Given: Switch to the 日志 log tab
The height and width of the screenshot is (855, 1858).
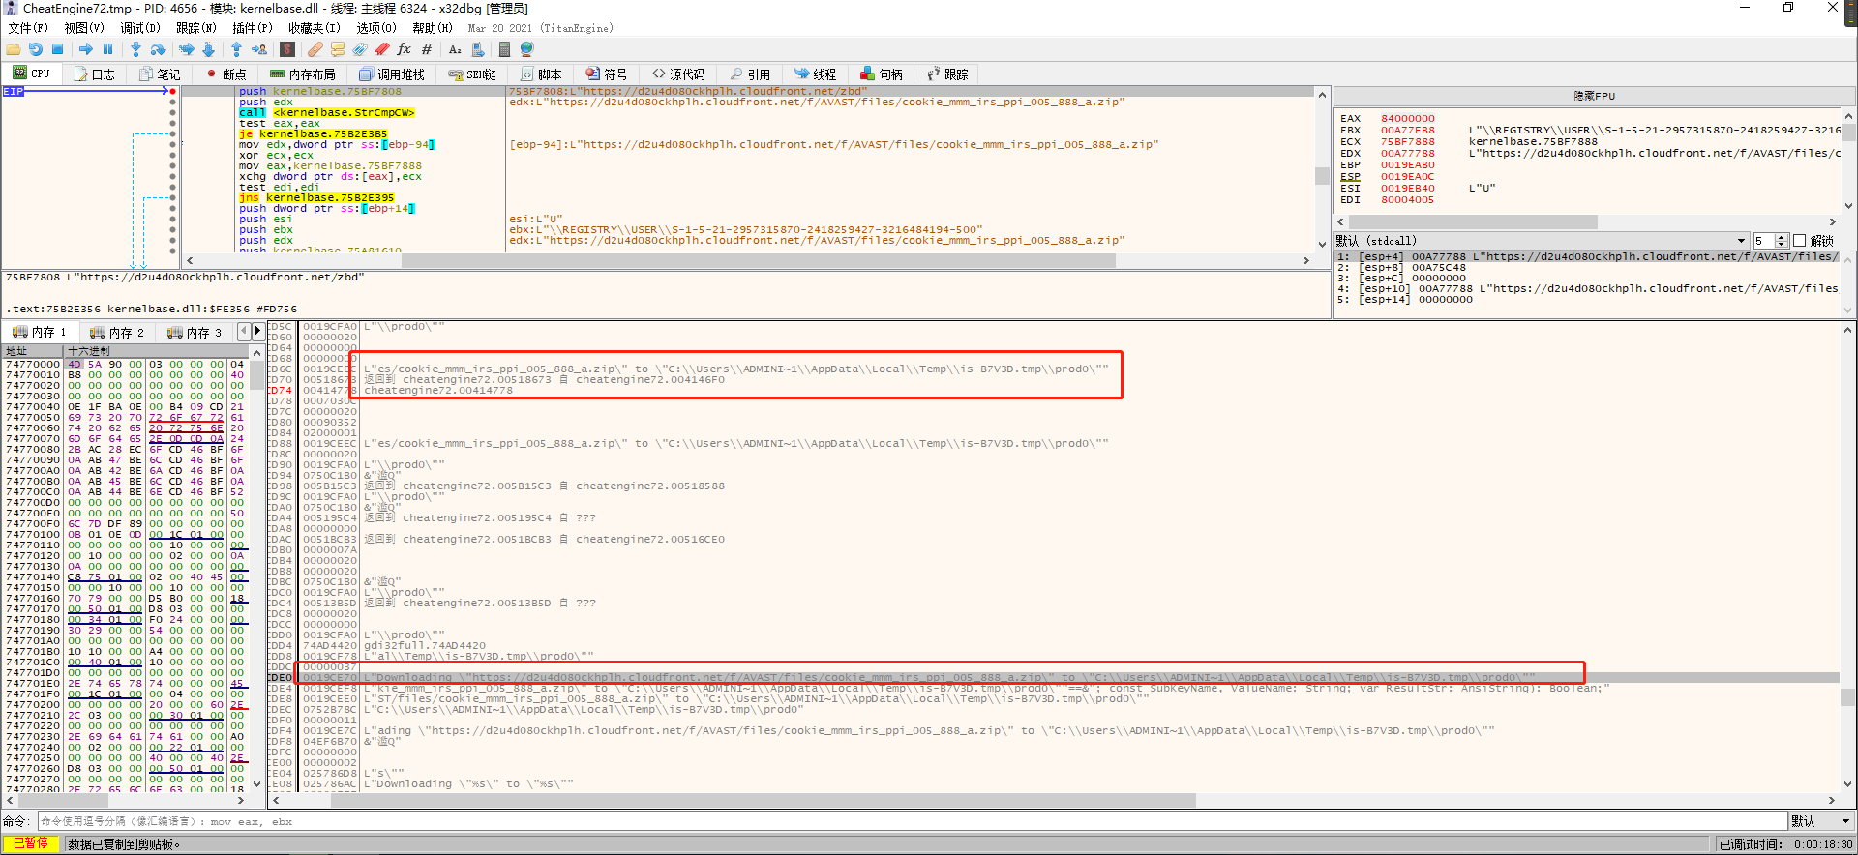Looking at the screenshot, I should click(95, 74).
